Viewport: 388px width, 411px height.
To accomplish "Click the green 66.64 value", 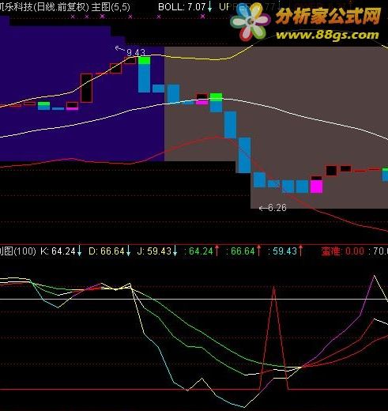I will point(243,251).
